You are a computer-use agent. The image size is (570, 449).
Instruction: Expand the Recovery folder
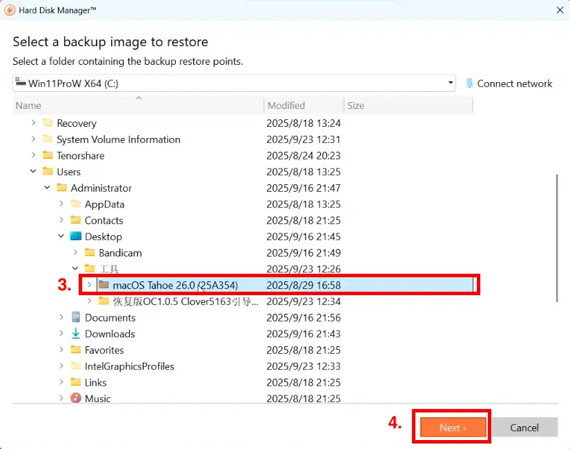[x=33, y=122]
